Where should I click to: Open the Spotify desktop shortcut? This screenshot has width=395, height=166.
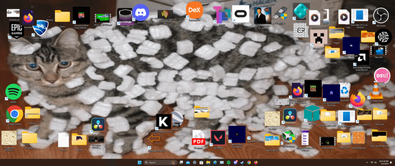coord(14,92)
